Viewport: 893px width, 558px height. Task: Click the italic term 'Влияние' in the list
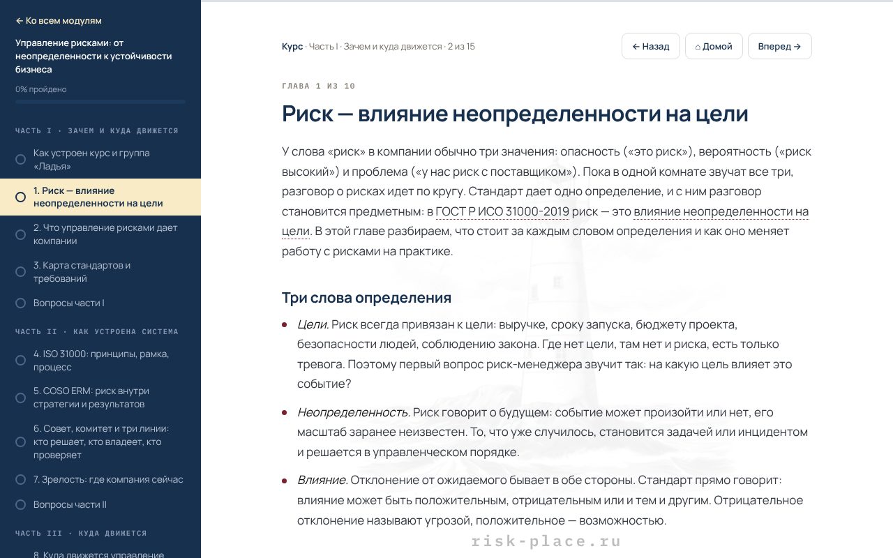point(322,480)
